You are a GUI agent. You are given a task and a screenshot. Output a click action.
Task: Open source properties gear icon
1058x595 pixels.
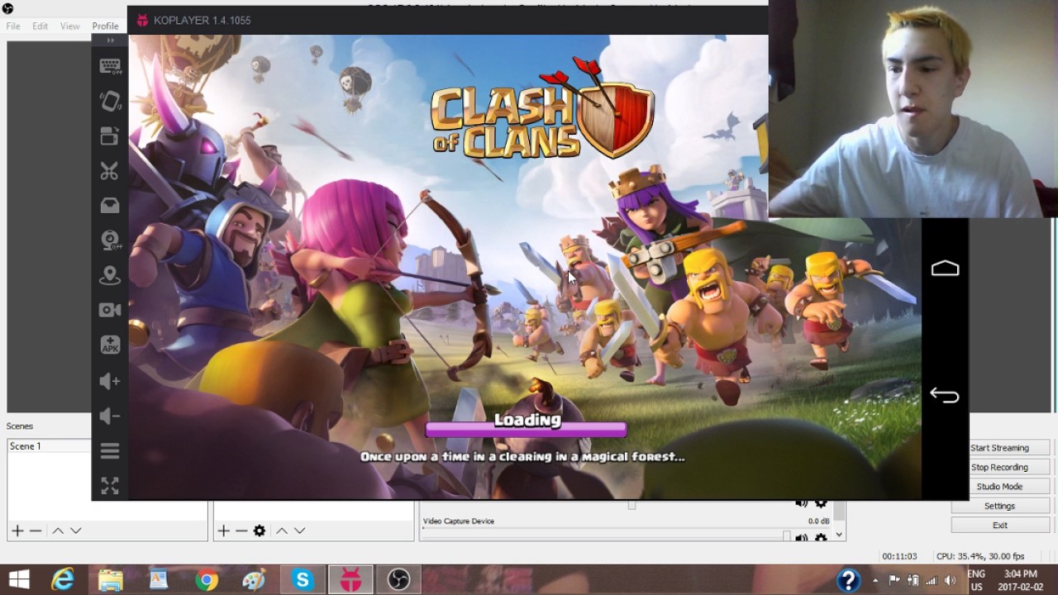(260, 531)
